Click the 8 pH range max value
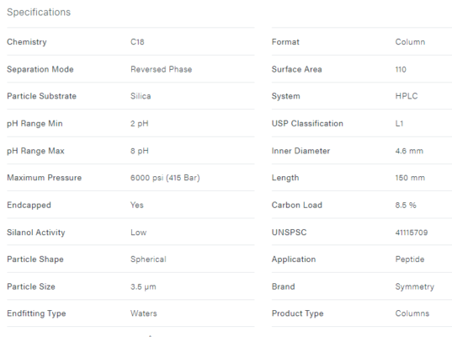The height and width of the screenshot is (337, 452). point(139,151)
